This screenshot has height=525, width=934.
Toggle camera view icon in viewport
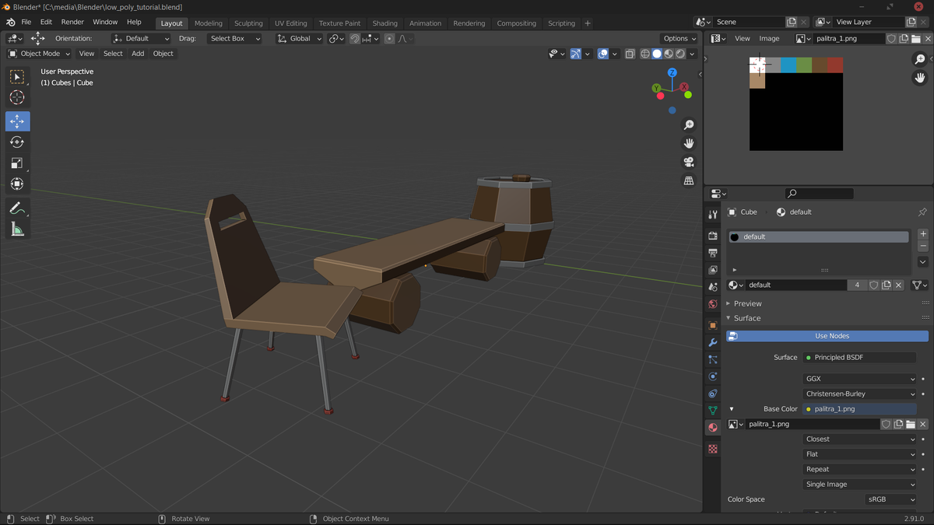coord(689,162)
